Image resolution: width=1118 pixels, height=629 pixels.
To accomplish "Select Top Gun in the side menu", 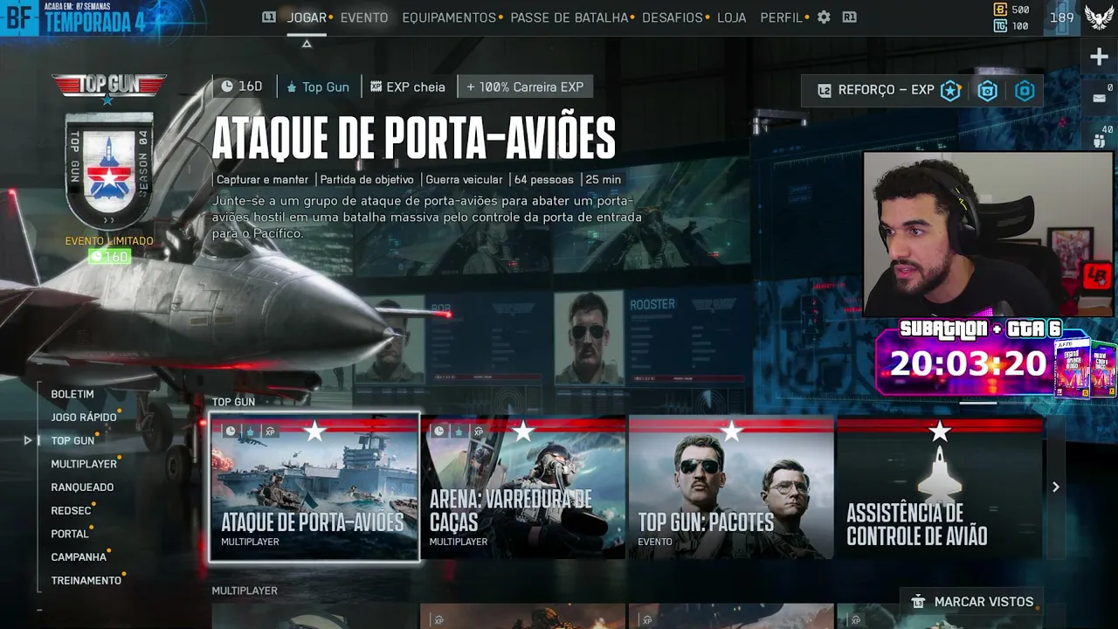I will 72,441.
